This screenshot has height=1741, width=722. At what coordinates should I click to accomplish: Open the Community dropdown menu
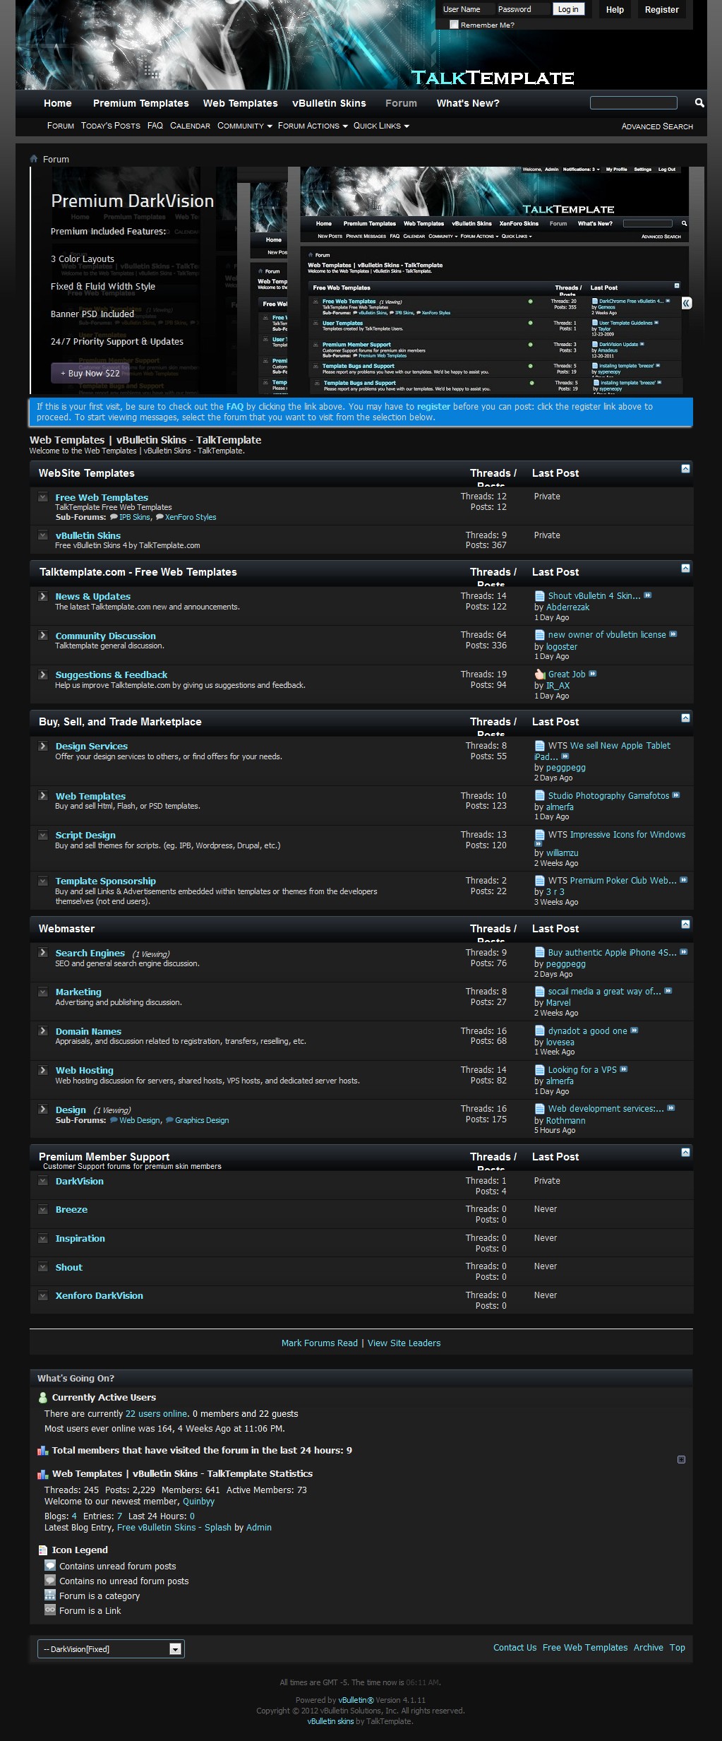pyautogui.click(x=244, y=126)
